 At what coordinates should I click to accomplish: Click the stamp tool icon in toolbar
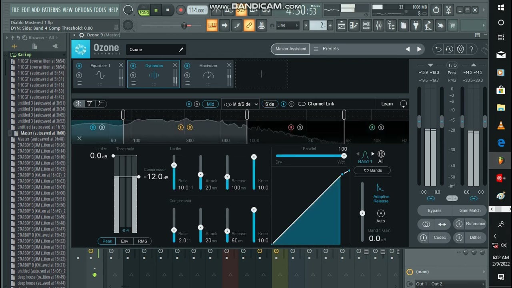click(x=261, y=26)
